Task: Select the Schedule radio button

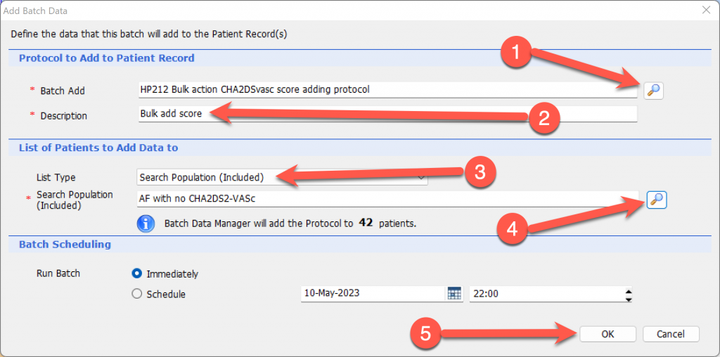Action: [136, 294]
